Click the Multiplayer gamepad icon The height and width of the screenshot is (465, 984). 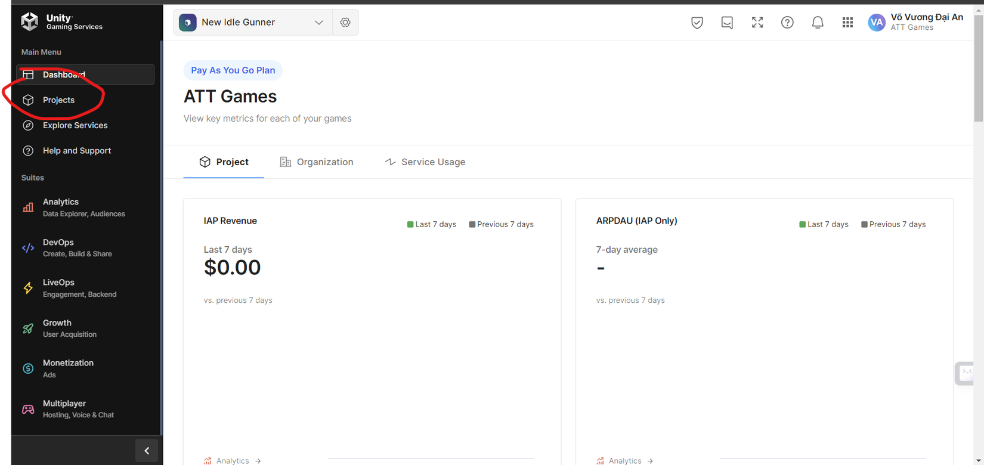pos(28,409)
